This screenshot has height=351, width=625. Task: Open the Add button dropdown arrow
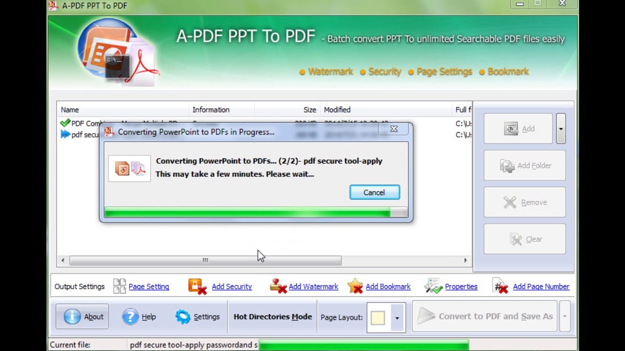[561, 129]
